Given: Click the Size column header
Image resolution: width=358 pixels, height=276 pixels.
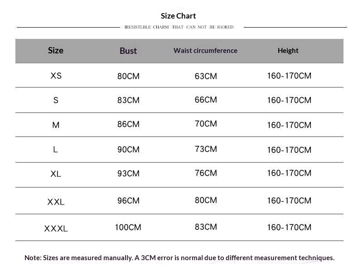Looking at the screenshot, I should [56, 50].
